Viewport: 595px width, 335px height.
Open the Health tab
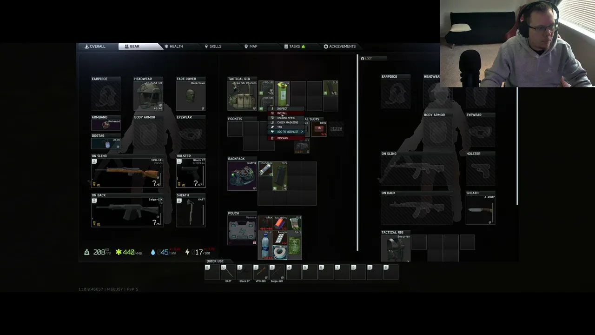pyautogui.click(x=174, y=47)
